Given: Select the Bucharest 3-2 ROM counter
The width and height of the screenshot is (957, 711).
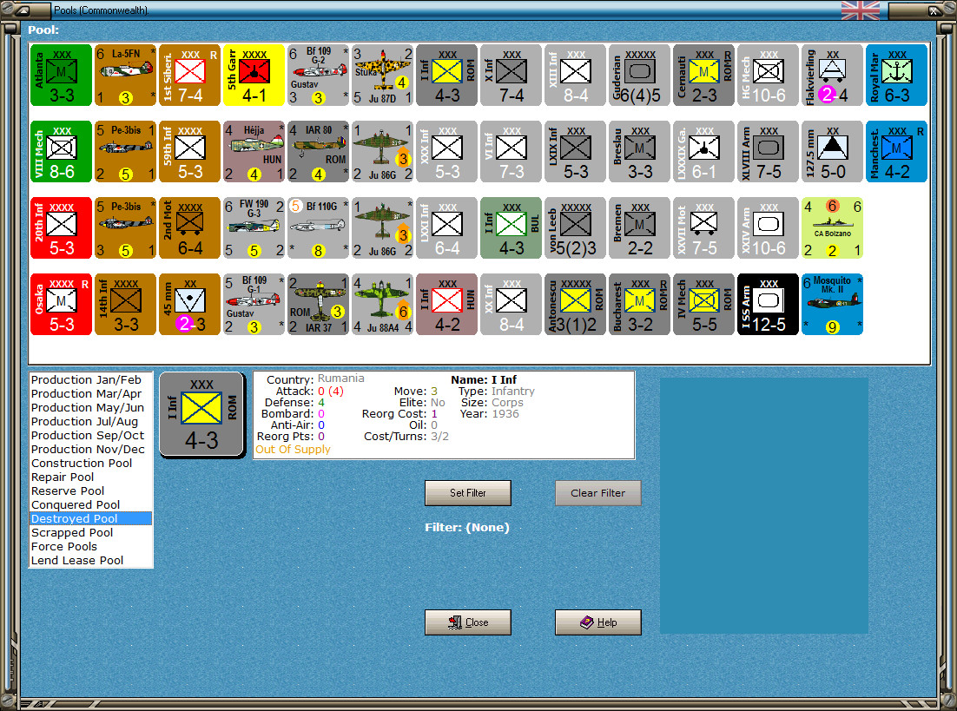Looking at the screenshot, I should 639,304.
